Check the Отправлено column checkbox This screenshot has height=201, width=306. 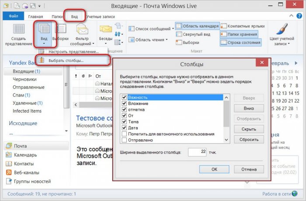pyautogui.click(x=124, y=140)
